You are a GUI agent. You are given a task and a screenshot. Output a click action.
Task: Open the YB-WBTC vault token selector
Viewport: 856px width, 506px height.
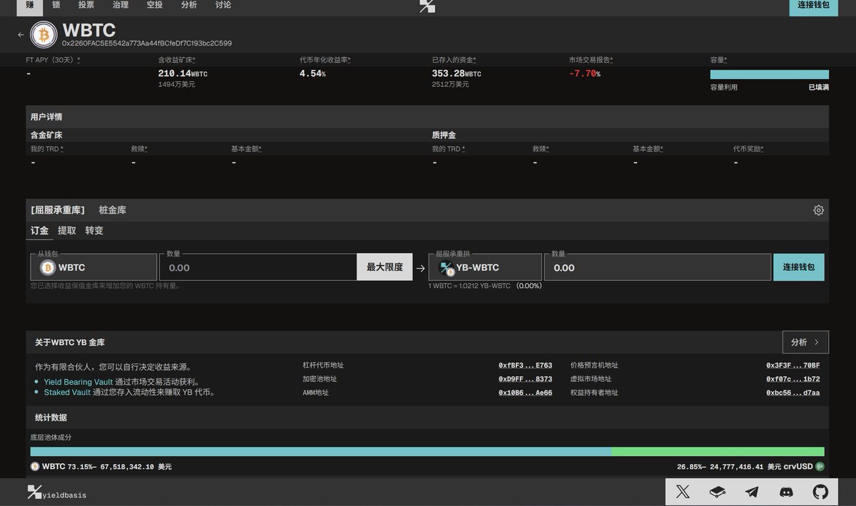coord(485,267)
